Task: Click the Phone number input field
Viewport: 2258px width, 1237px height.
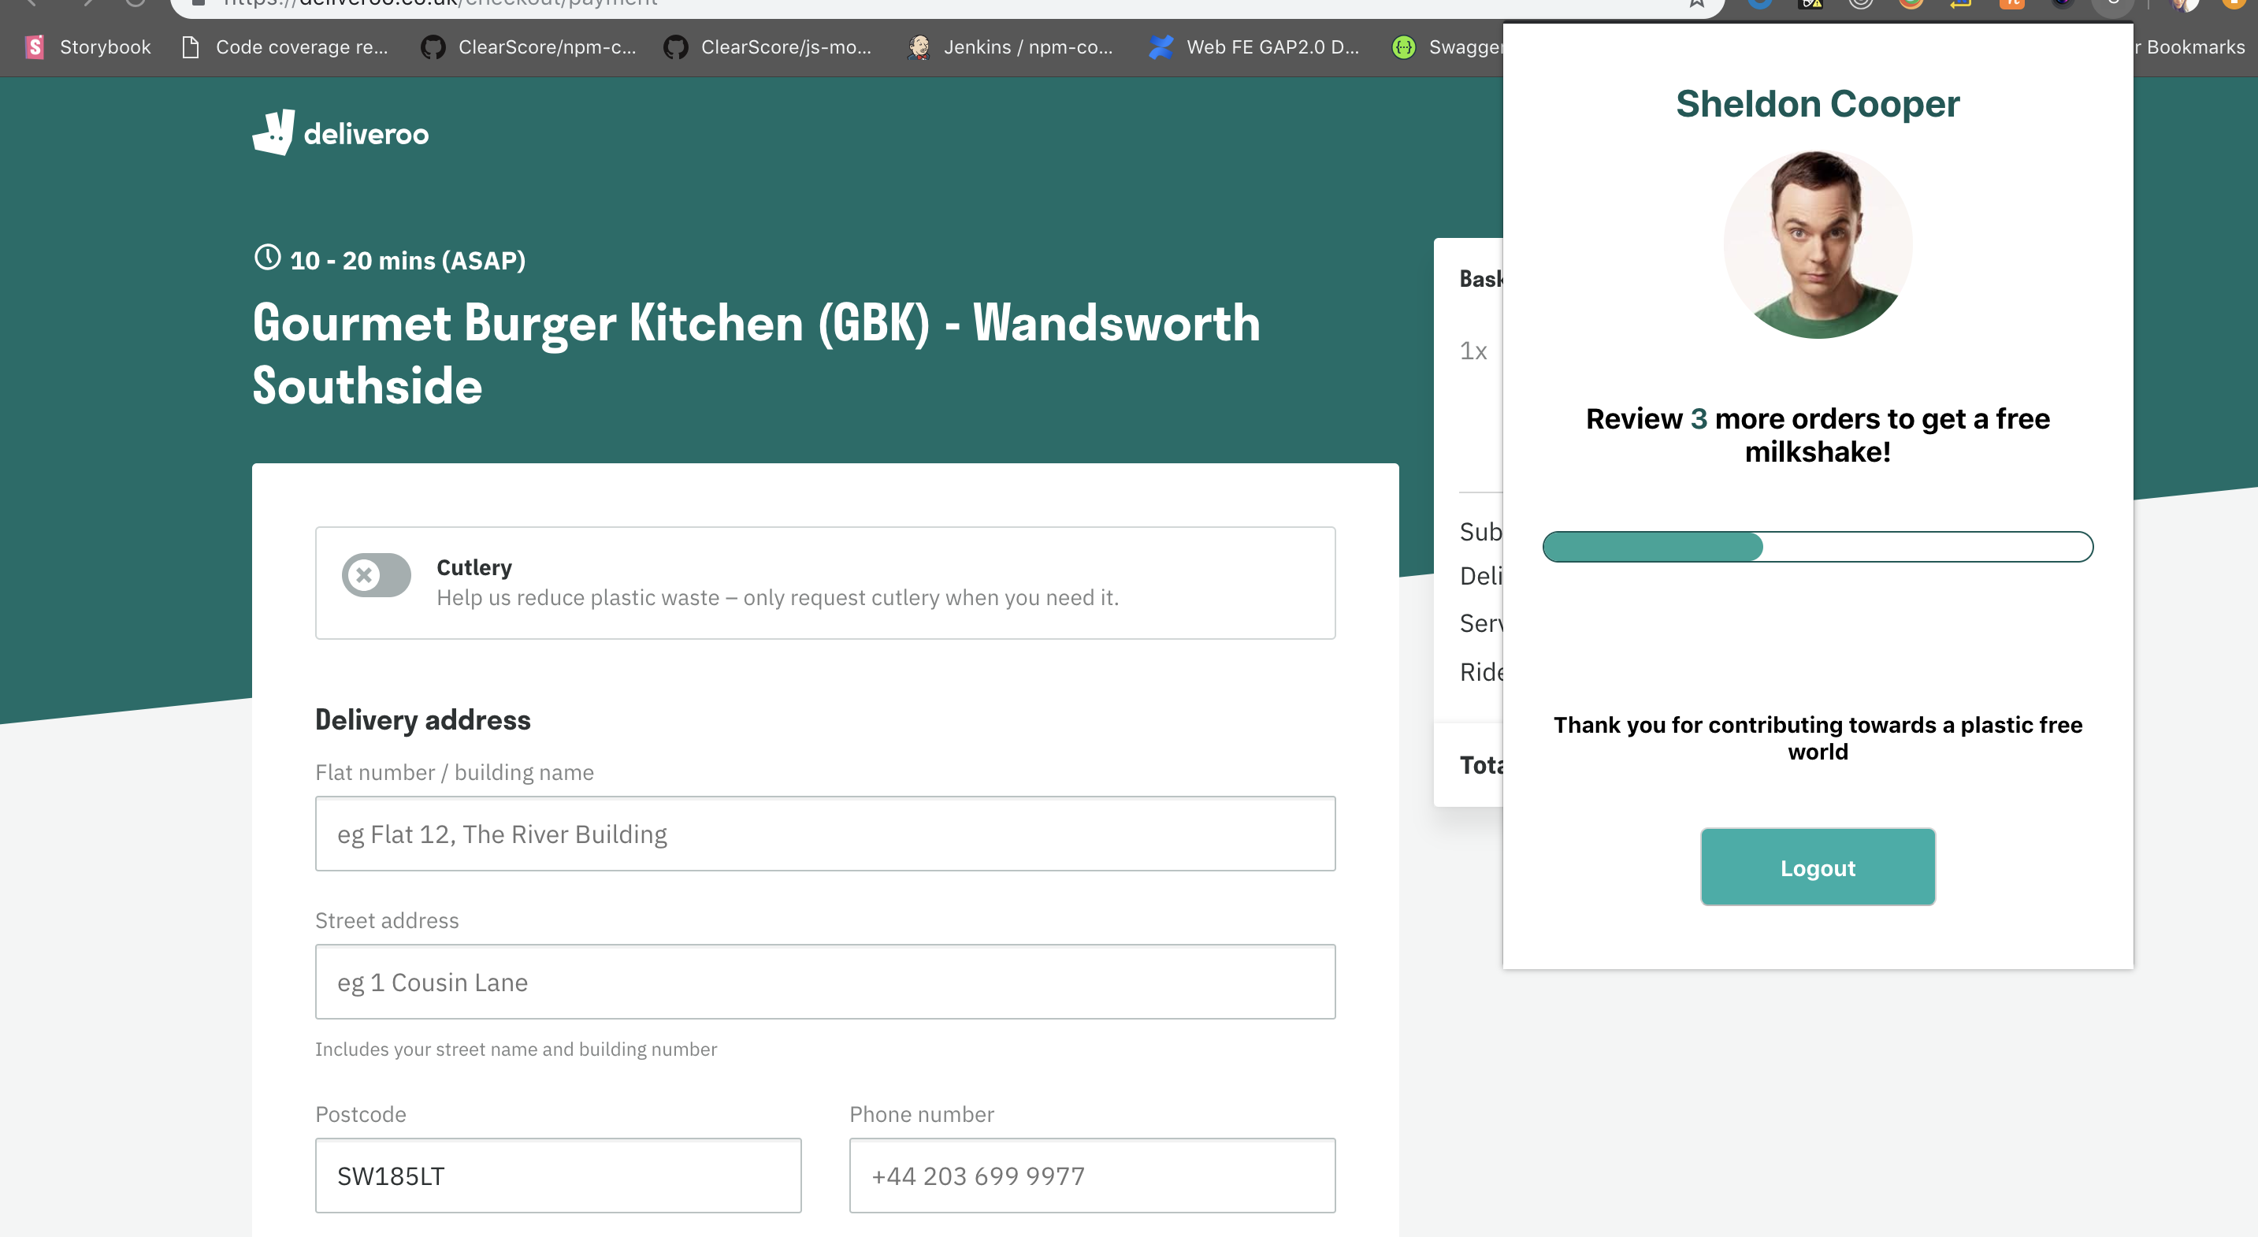Action: pos(1091,1176)
